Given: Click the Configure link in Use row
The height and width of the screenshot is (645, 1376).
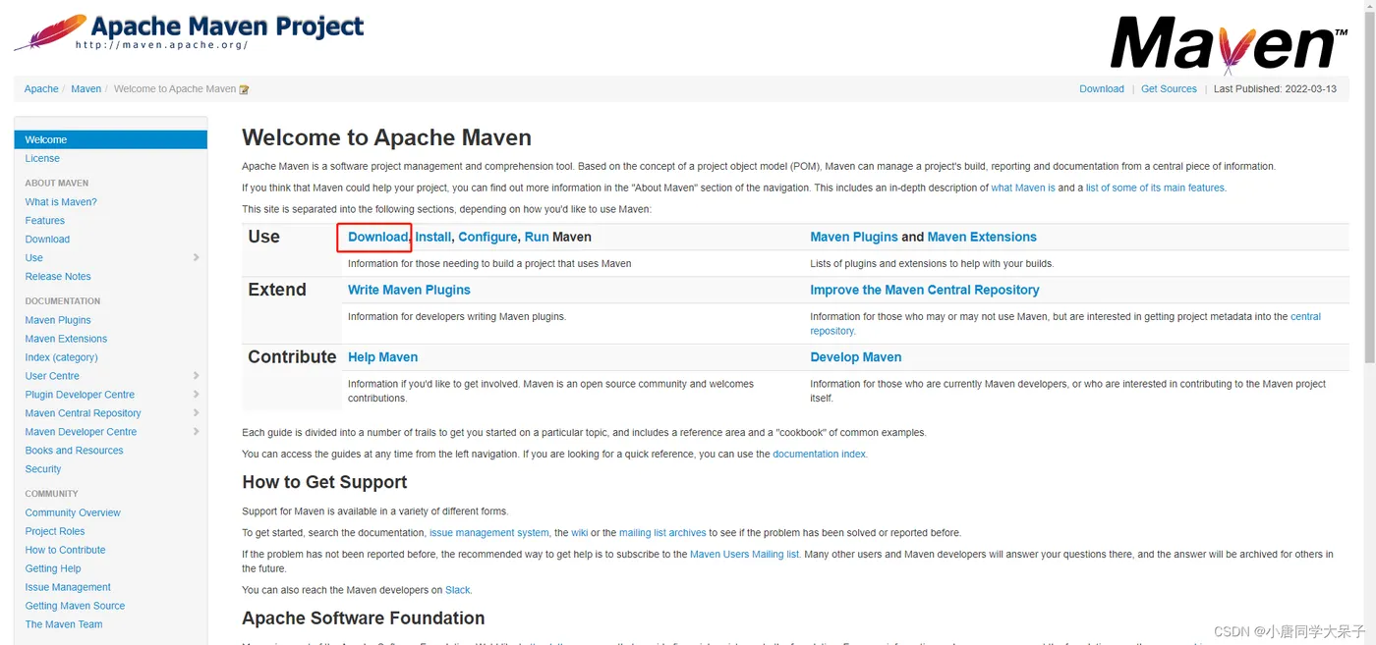Looking at the screenshot, I should [487, 237].
